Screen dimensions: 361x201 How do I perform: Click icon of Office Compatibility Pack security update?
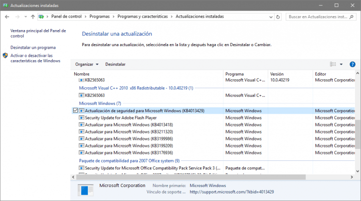tap(81, 168)
